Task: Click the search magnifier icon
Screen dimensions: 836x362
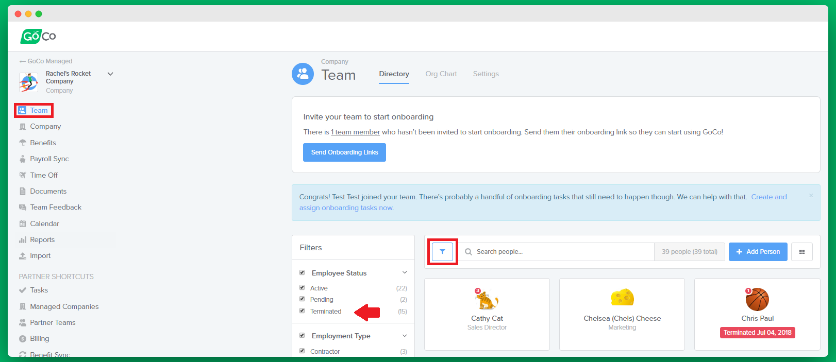Action: 469,252
